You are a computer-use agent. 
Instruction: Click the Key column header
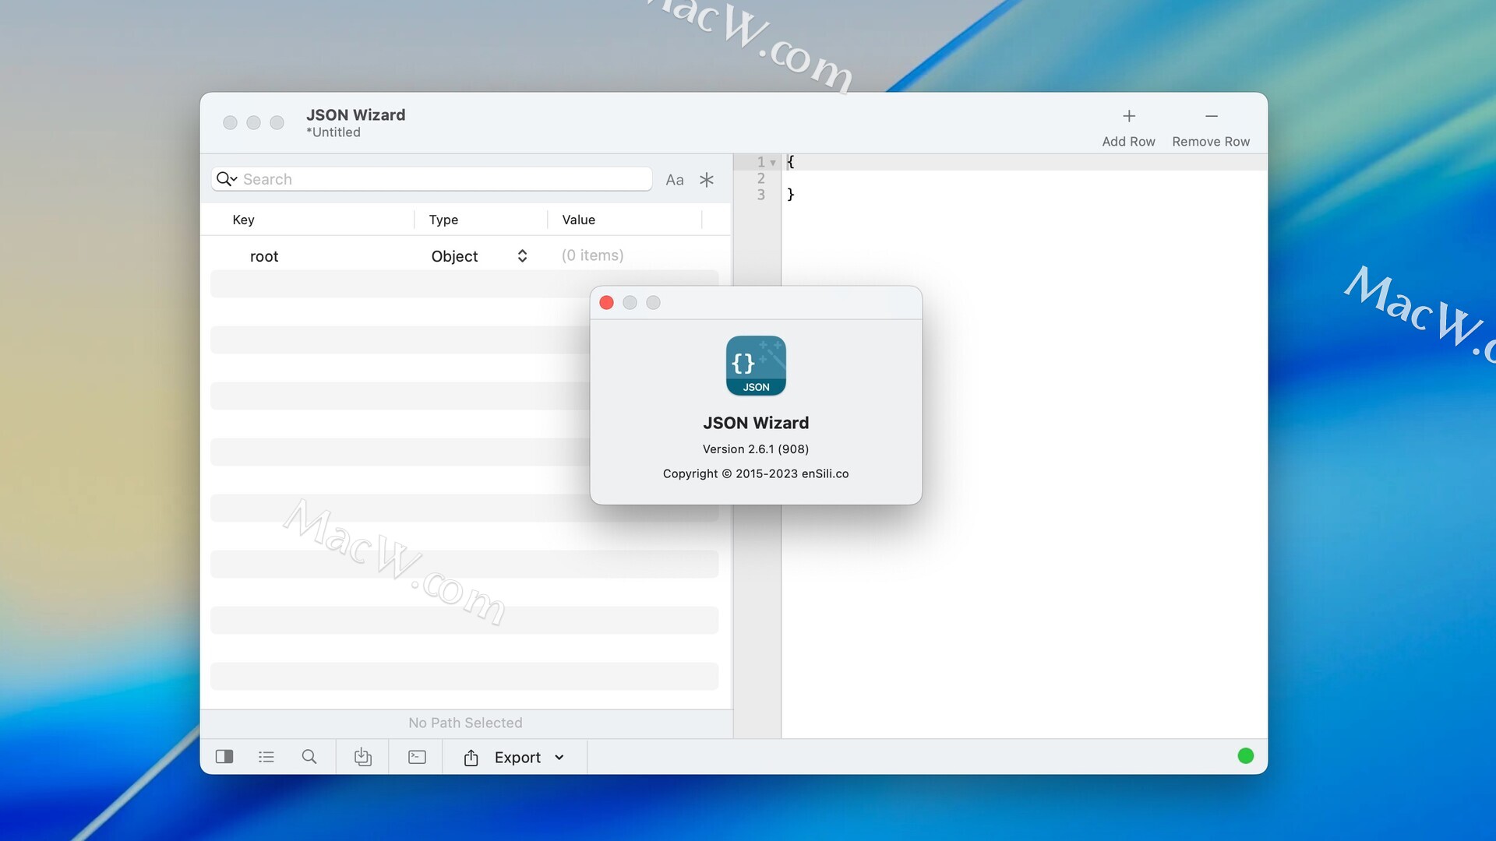pos(244,220)
